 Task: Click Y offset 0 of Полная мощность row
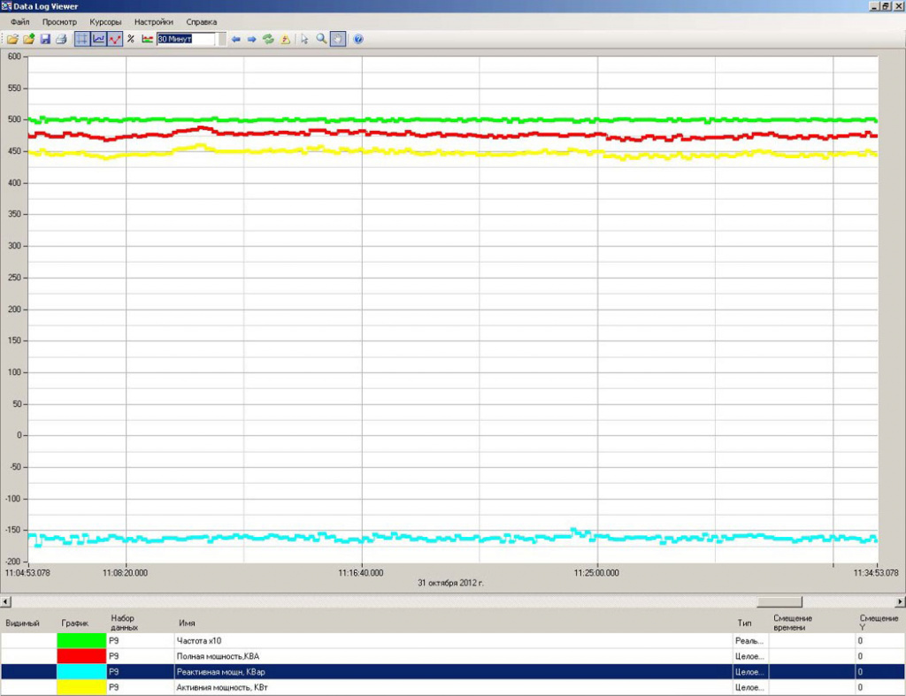tap(879, 656)
